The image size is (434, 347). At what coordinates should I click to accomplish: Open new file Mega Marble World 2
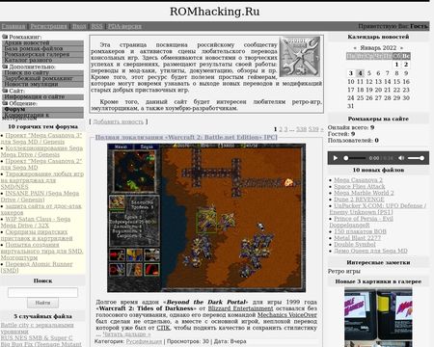(364, 193)
